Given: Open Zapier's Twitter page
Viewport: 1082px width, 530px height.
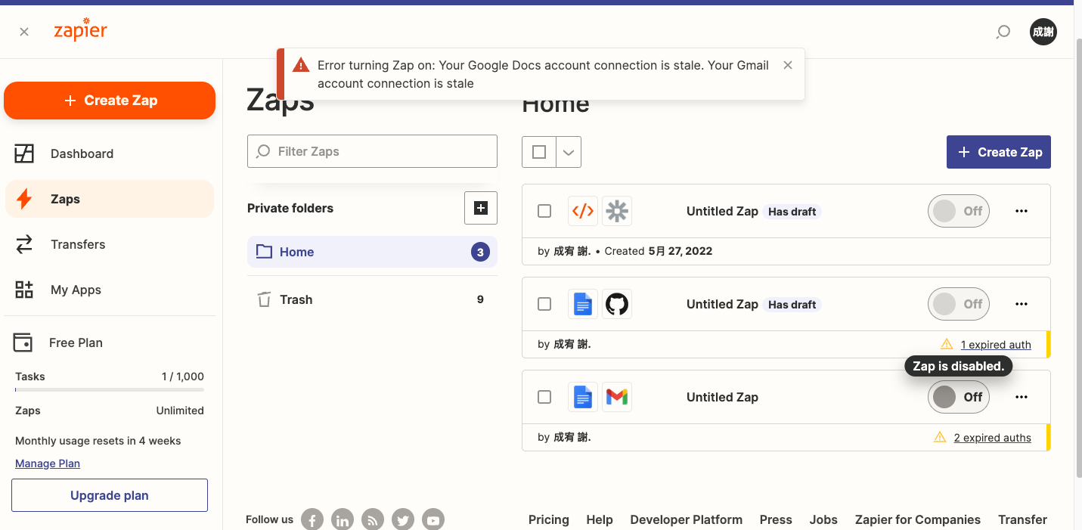Looking at the screenshot, I should click(403, 520).
